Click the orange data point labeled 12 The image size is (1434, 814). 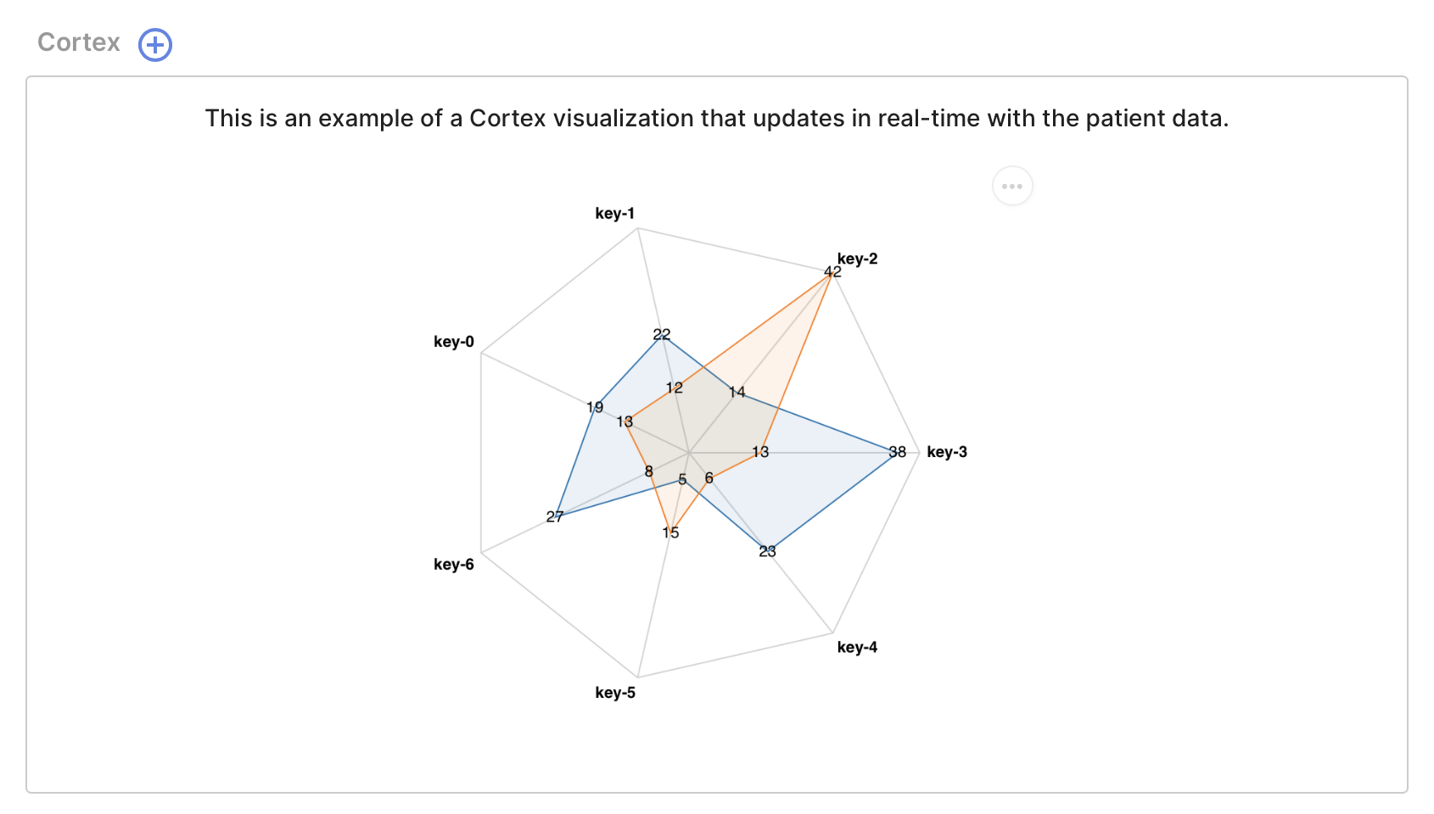(674, 387)
